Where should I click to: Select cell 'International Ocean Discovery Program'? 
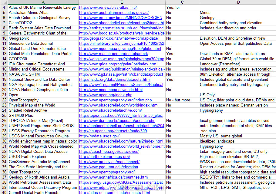click(x=43, y=188)
